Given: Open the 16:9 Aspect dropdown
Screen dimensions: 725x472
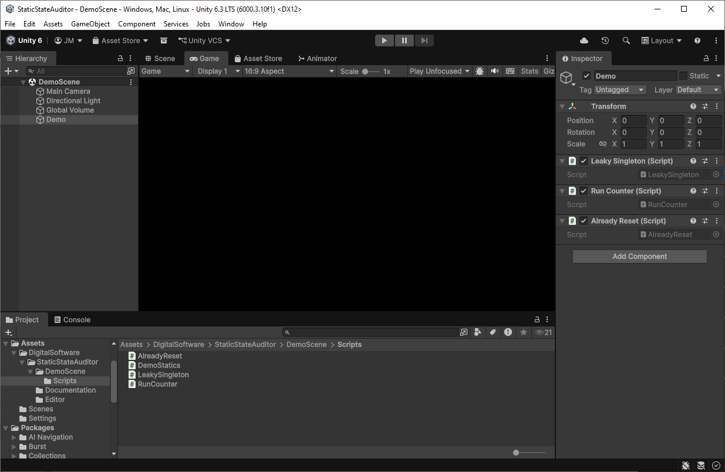Looking at the screenshot, I should tap(289, 71).
